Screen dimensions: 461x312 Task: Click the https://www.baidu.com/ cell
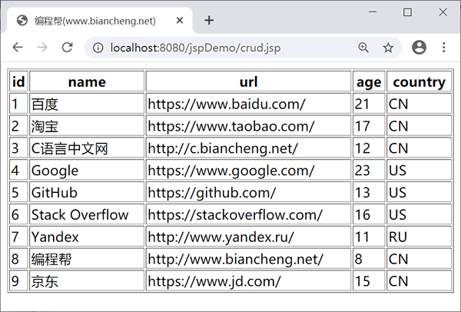(248, 104)
